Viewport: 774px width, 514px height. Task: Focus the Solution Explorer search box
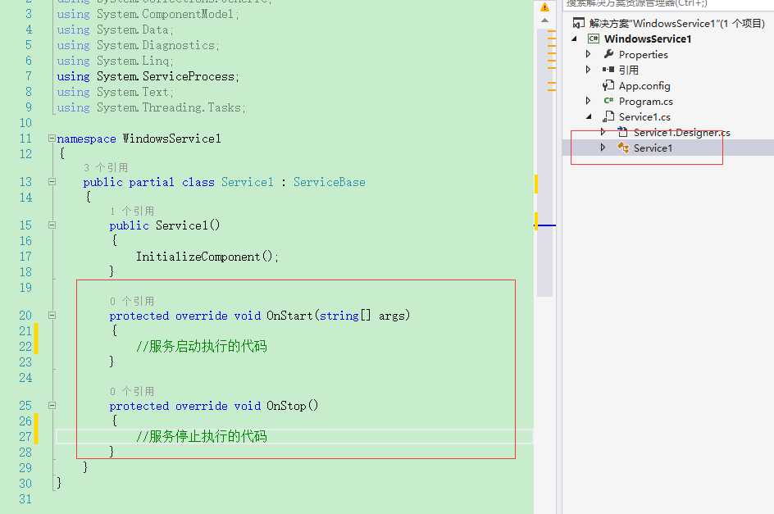(x=668, y=4)
